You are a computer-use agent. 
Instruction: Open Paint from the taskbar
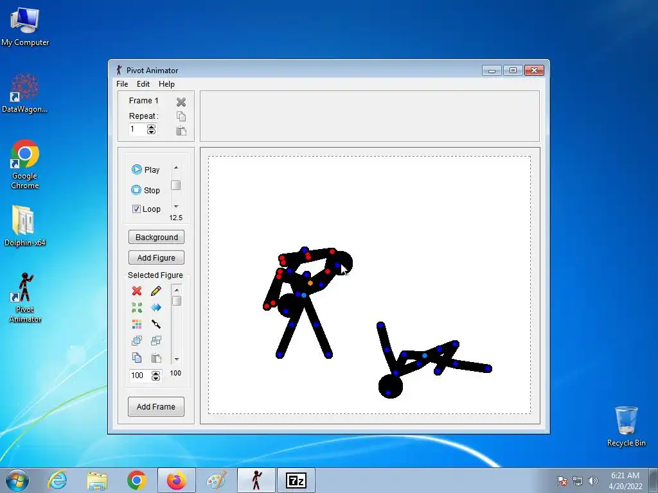pyautogui.click(x=217, y=480)
